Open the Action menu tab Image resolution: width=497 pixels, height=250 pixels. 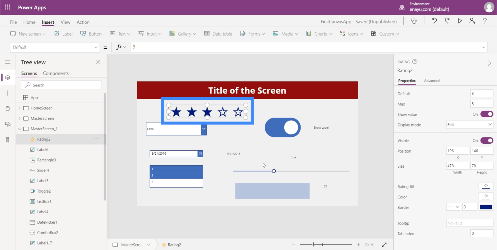pos(83,22)
